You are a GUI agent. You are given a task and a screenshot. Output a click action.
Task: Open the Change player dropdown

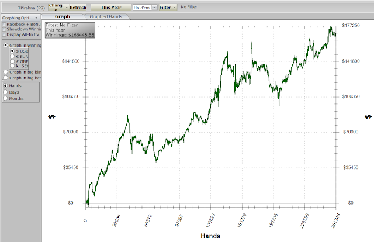coord(58,8)
